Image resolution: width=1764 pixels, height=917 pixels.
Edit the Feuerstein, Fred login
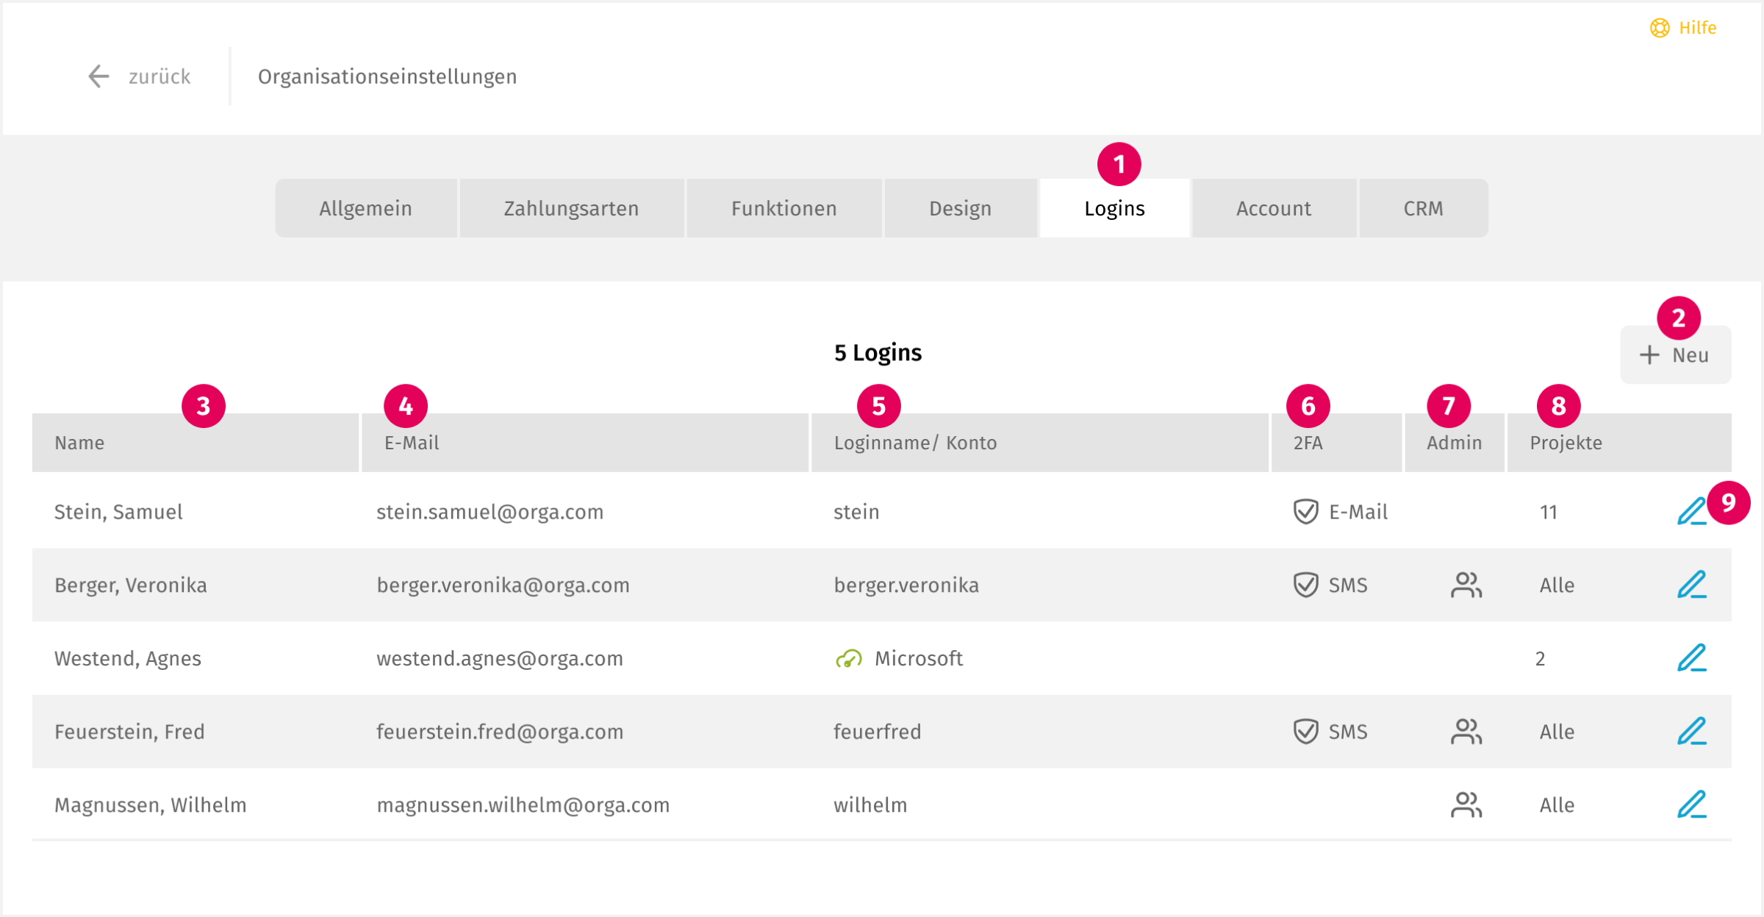(1690, 732)
